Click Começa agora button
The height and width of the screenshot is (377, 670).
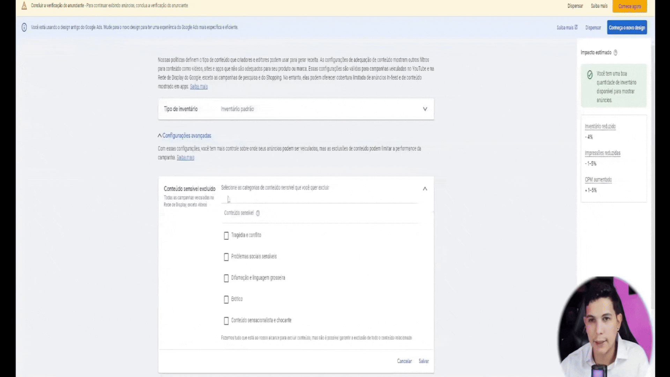630,6
